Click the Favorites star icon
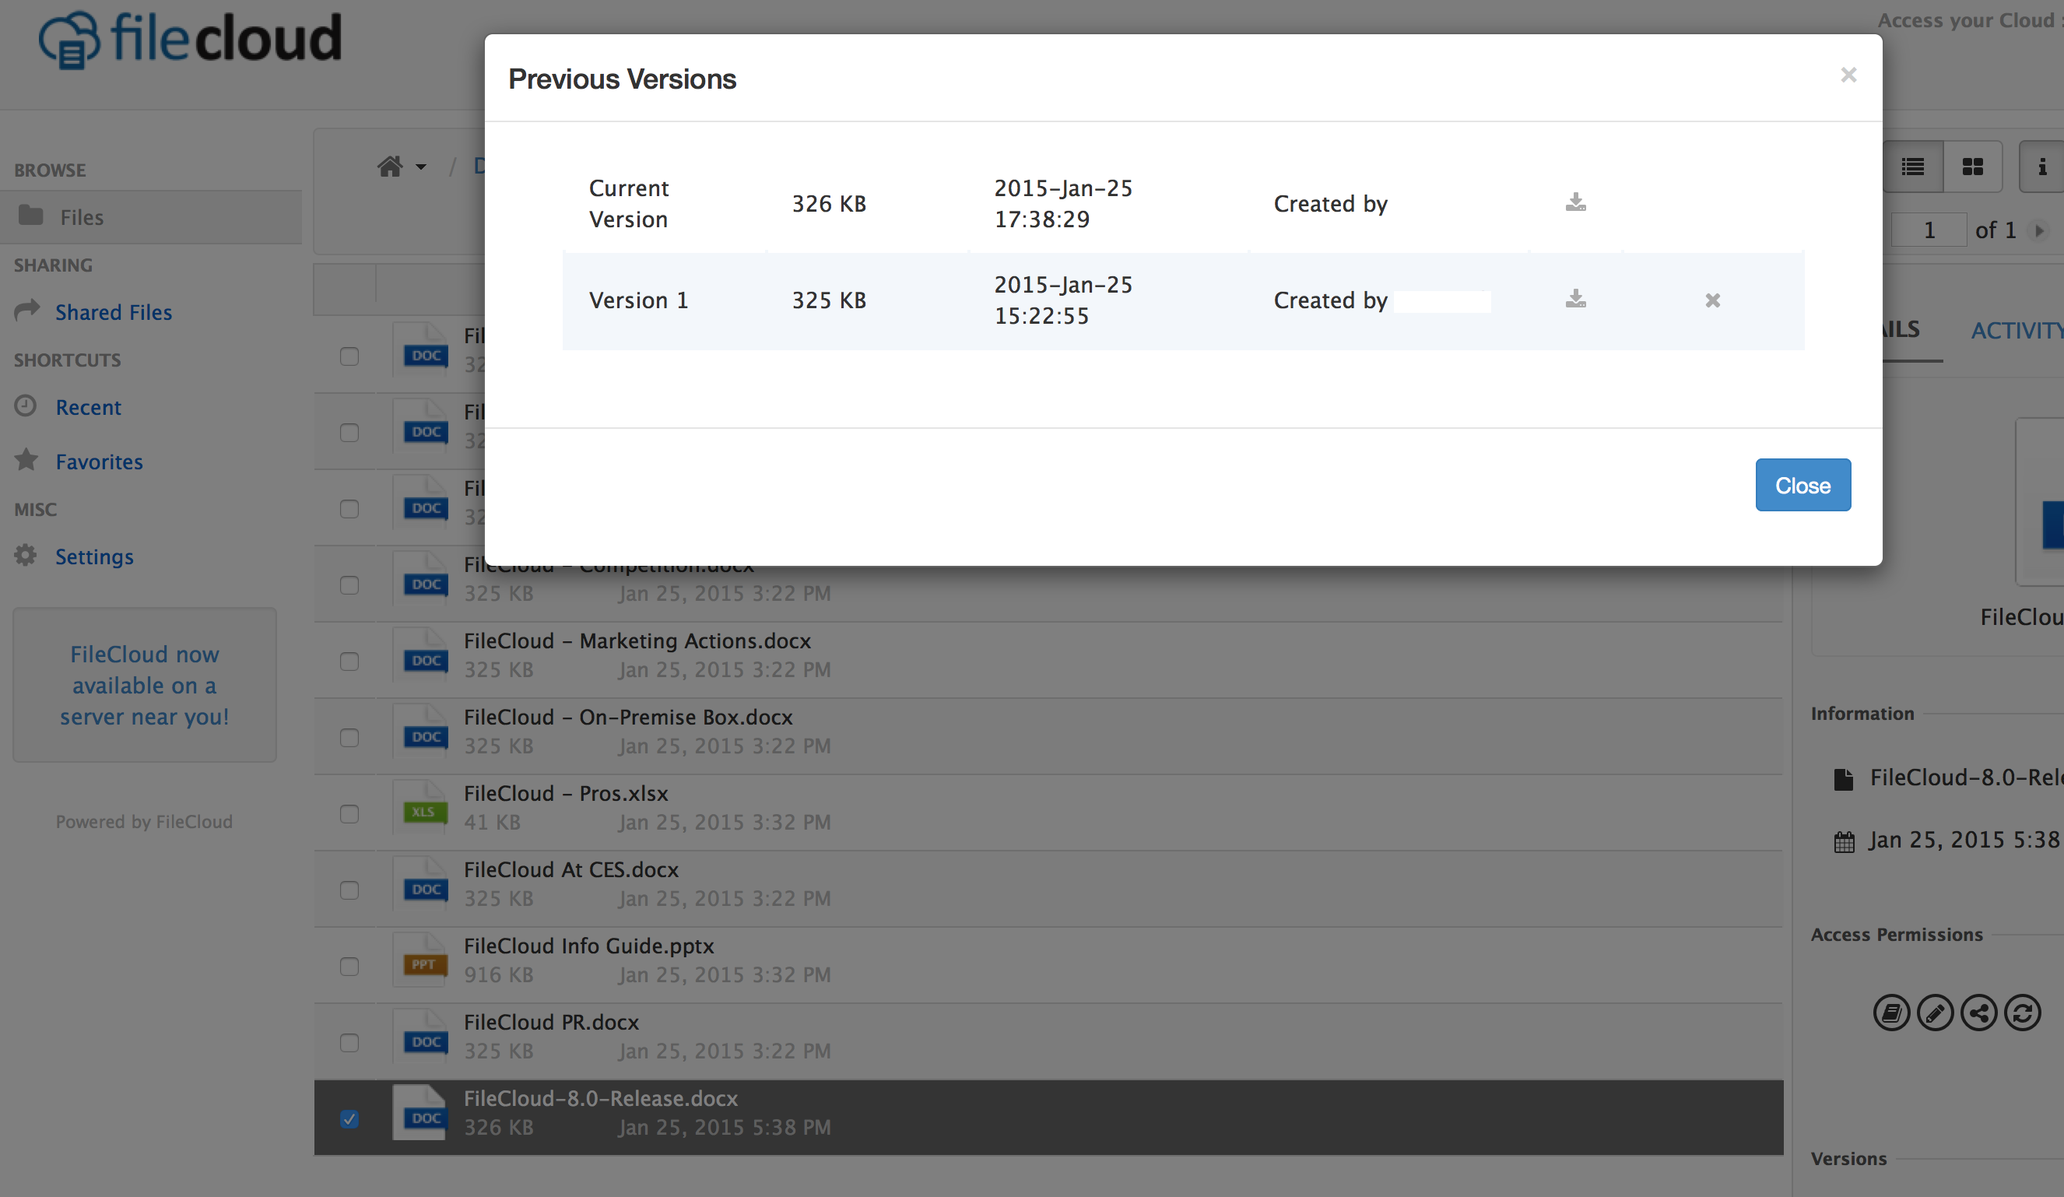The image size is (2064, 1197). [26, 460]
